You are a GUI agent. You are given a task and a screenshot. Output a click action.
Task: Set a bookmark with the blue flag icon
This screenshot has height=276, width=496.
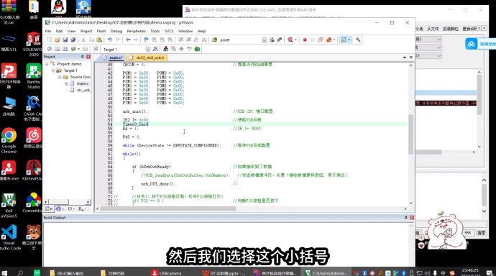pyautogui.click(x=146, y=40)
